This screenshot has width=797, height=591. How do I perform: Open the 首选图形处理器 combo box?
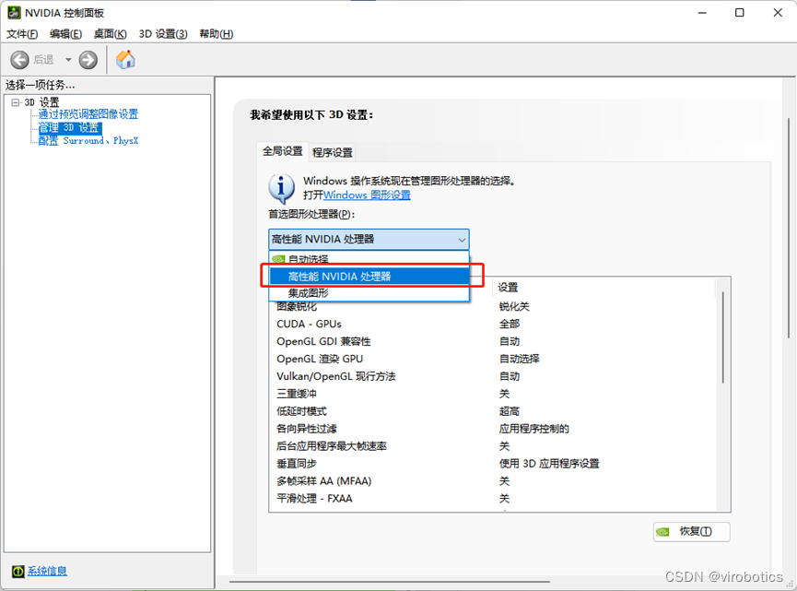coord(369,239)
